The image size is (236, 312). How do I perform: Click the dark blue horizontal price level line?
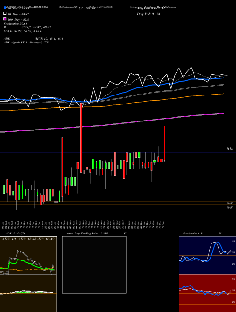118,152
